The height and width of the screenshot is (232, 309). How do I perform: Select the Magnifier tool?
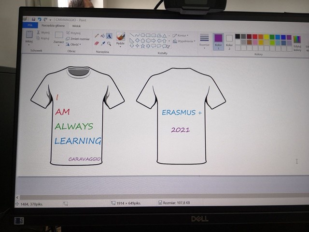(109, 43)
